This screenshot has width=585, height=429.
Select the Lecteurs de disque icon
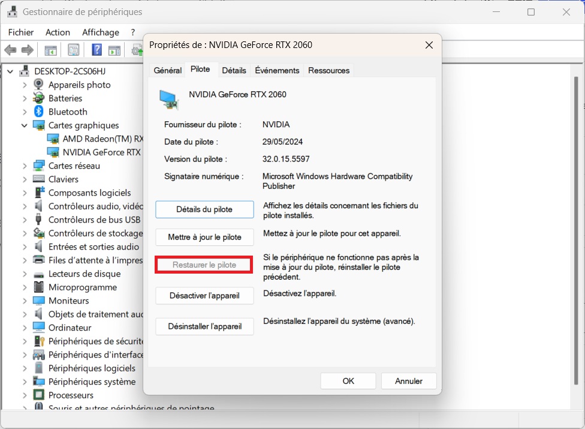click(39, 274)
